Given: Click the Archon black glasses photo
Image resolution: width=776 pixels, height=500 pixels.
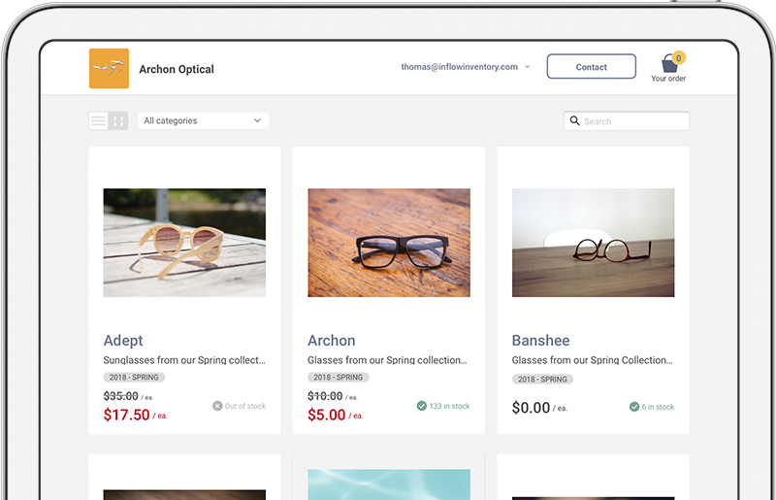Looking at the screenshot, I should pos(389,243).
